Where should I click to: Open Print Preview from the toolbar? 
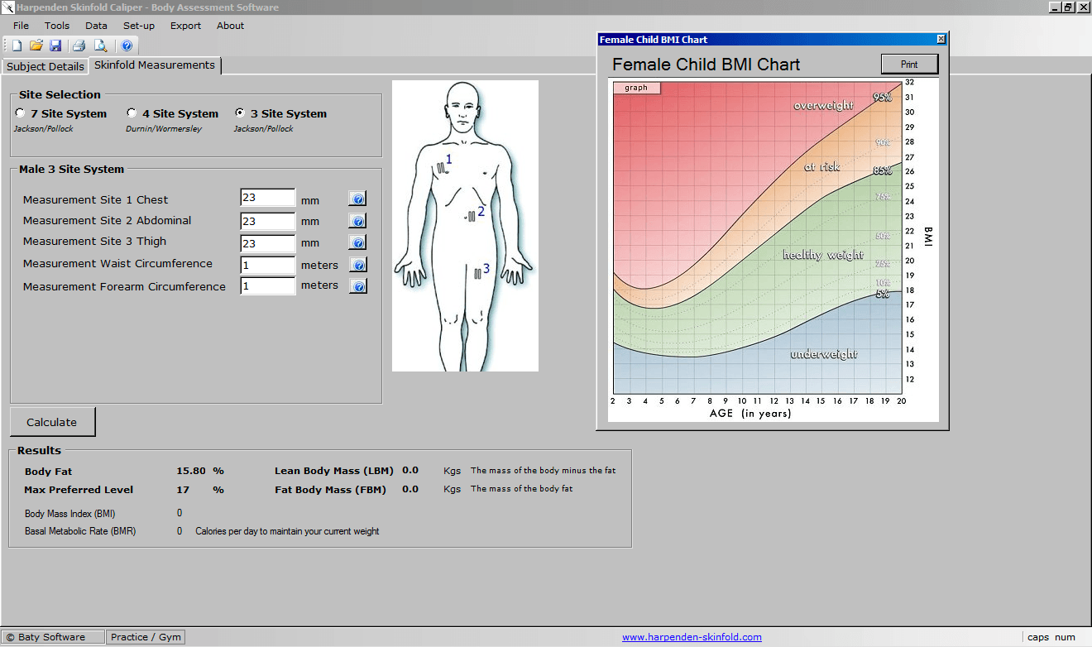[x=100, y=46]
